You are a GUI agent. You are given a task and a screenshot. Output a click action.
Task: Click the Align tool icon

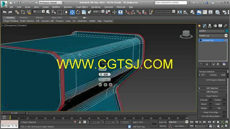pyautogui.click(x=186, y=12)
